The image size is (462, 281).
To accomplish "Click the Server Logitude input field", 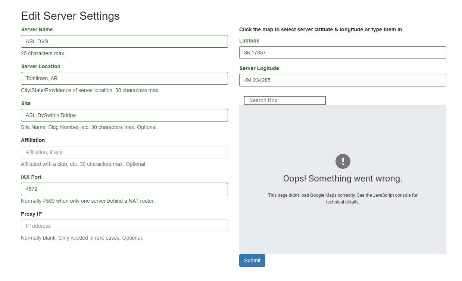I will pos(342,80).
